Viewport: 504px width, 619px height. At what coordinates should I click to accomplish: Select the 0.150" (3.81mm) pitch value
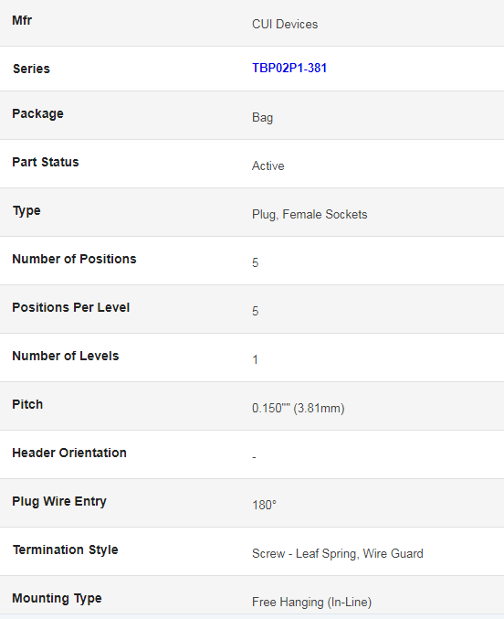tap(299, 408)
